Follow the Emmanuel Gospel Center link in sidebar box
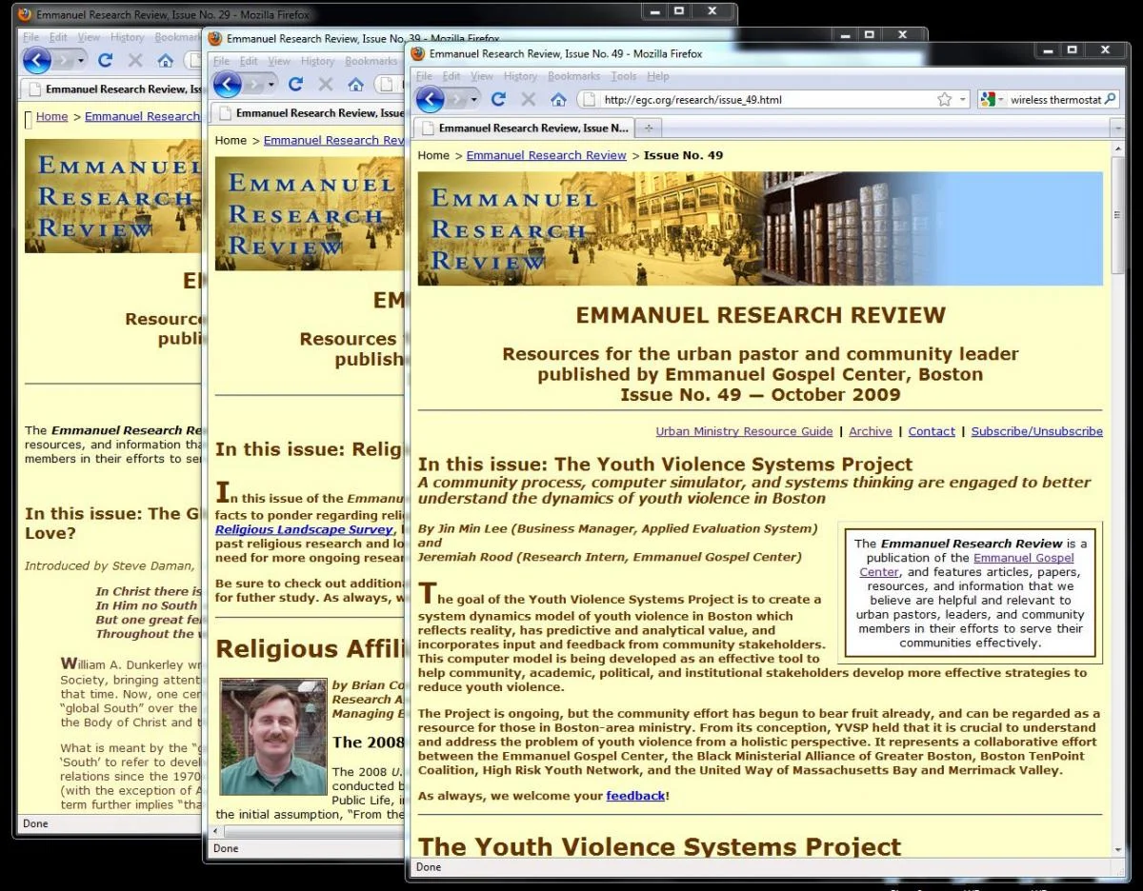This screenshot has height=891, width=1143. [967, 565]
